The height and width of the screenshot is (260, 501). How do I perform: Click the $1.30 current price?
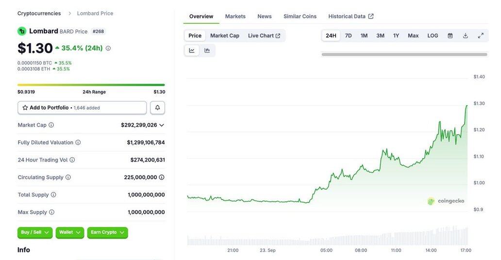pos(35,48)
